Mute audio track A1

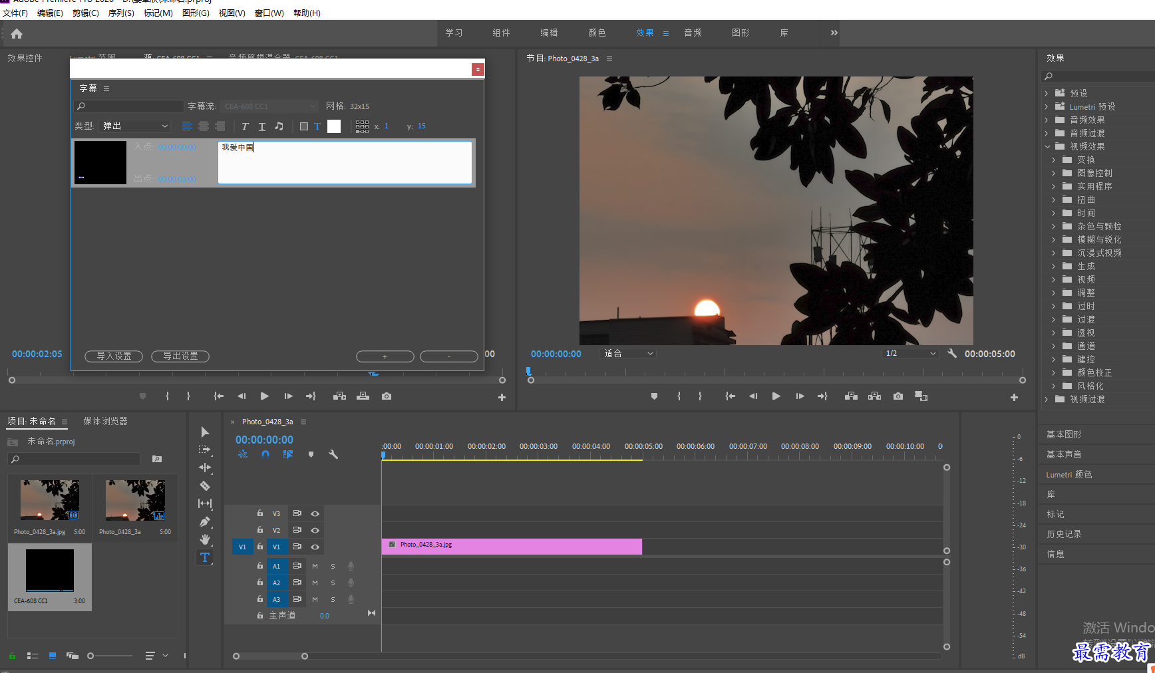point(315,566)
